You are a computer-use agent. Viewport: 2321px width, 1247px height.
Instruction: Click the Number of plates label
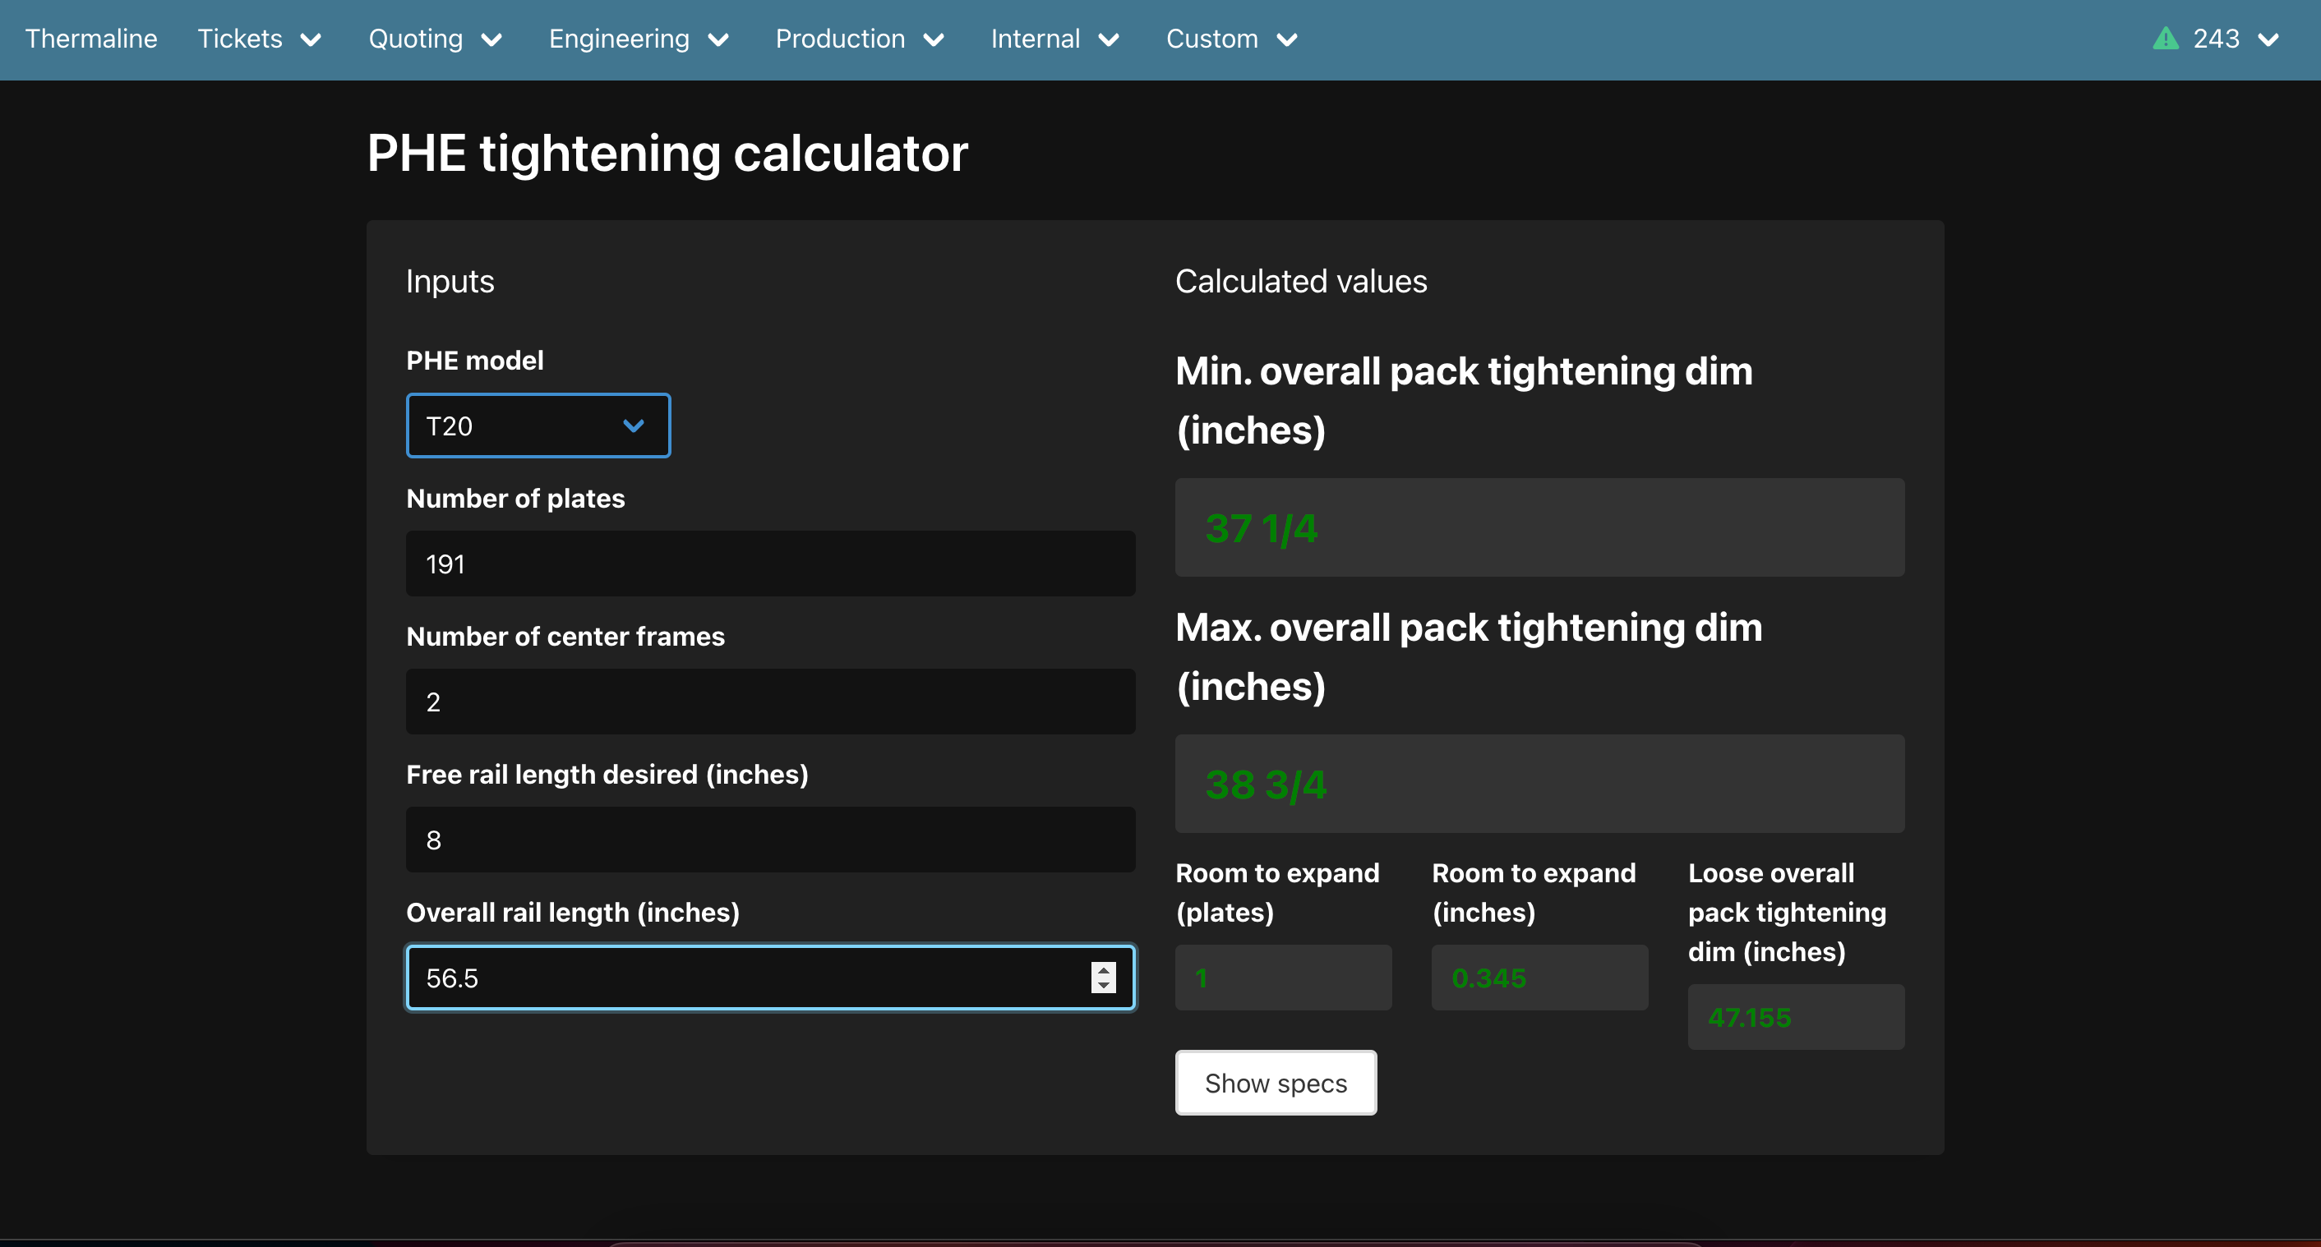pos(515,498)
